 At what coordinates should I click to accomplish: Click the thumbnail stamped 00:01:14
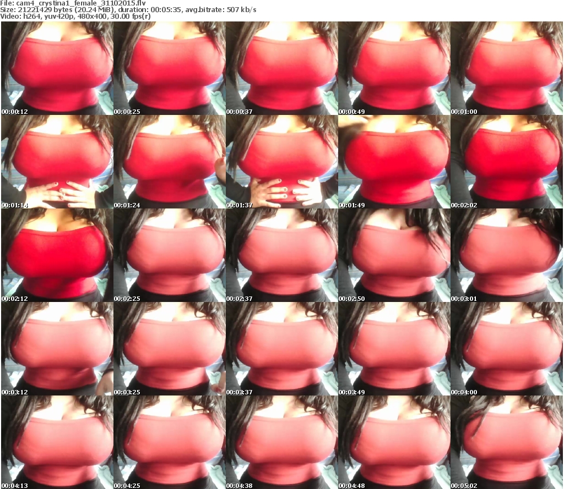(57, 162)
